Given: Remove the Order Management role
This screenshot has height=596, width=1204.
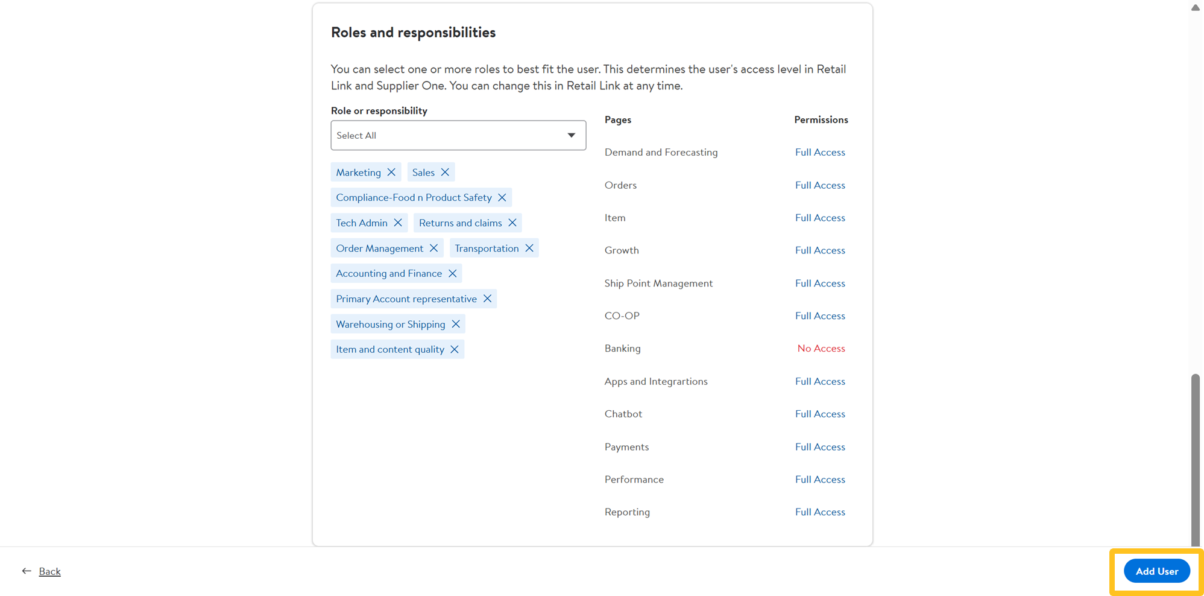Looking at the screenshot, I should point(433,249).
